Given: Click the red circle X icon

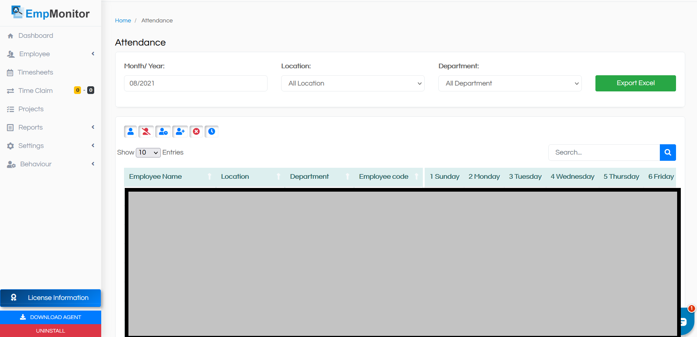Looking at the screenshot, I should 197,131.
